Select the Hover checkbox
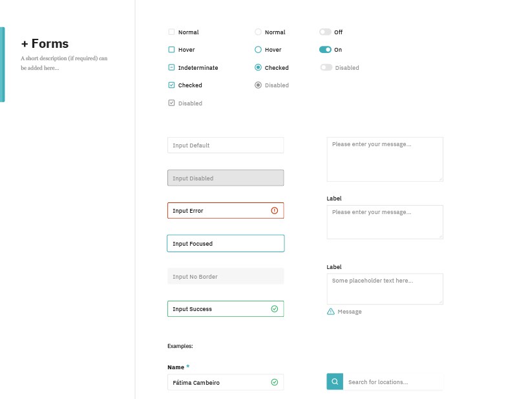517x399 pixels. tap(171, 50)
